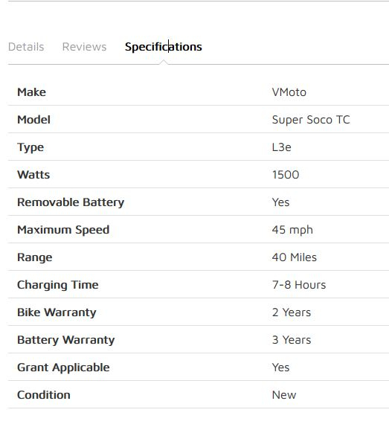Select the 40 Miles range value

(x=295, y=257)
